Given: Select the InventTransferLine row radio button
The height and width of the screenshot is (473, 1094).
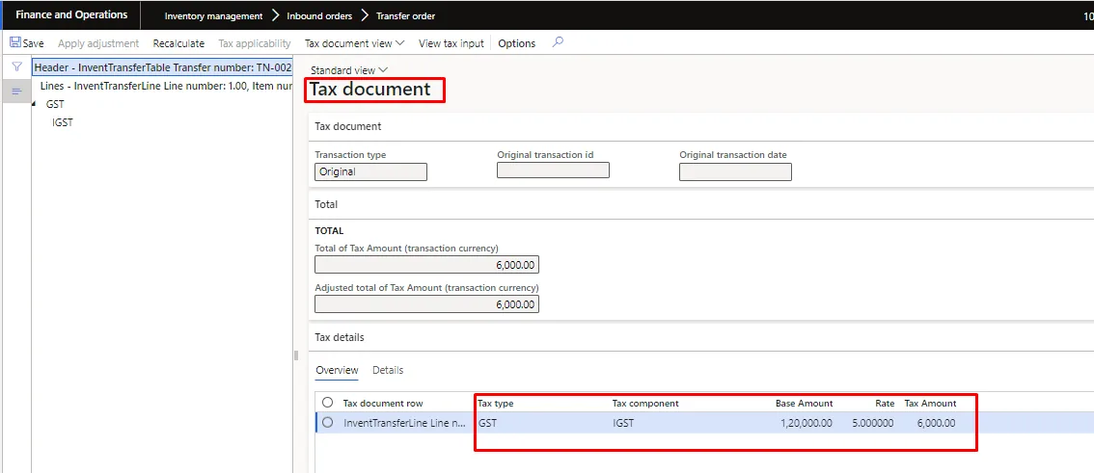Looking at the screenshot, I should (328, 422).
